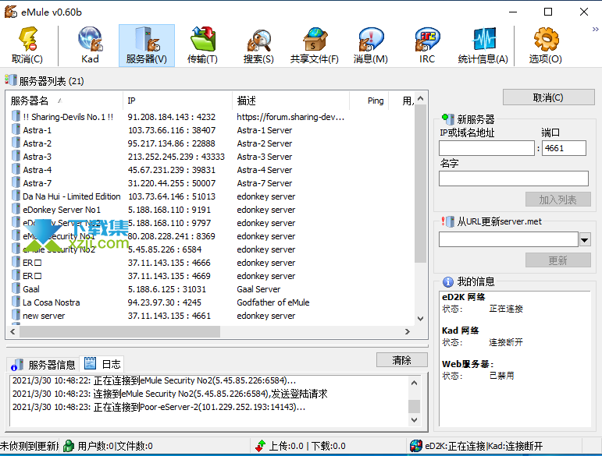Click the server icon of La Cosa Nostra
Image resolution: width=602 pixels, height=456 pixels.
pos(16,302)
